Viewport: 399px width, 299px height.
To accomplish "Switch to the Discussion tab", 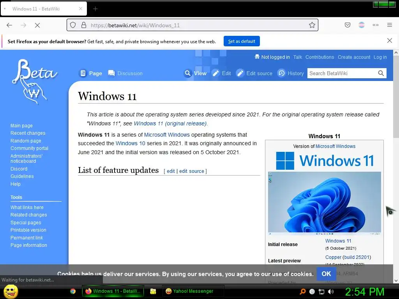I will point(125,73).
